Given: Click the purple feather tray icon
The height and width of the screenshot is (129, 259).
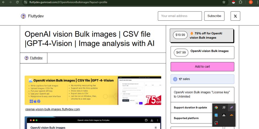Looking at the screenshot, I should click(231, 107).
